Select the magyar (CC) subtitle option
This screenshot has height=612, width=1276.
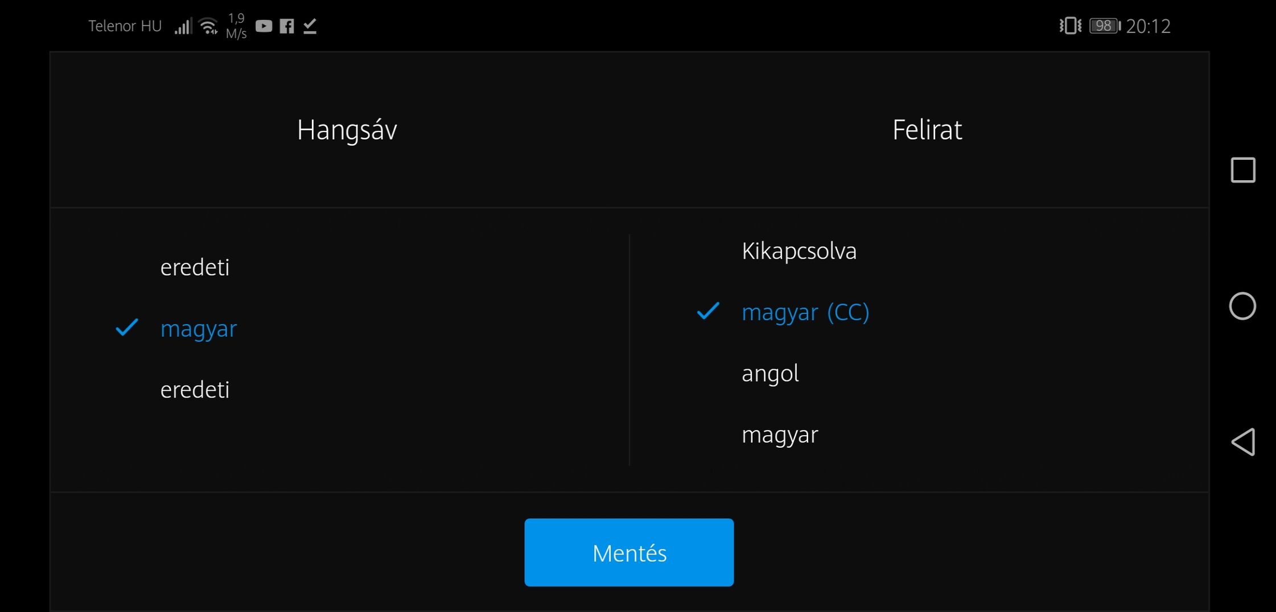[805, 312]
